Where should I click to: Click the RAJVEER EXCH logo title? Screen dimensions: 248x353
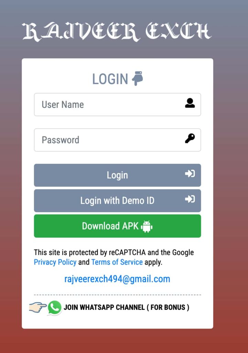(x=117, y=31)
